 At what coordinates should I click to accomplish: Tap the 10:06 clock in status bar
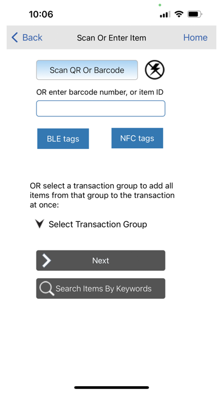click(41, 14)
